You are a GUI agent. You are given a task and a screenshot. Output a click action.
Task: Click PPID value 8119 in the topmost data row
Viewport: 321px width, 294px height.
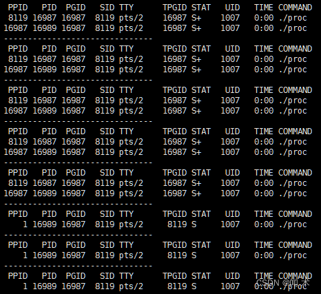pos(18,18)
